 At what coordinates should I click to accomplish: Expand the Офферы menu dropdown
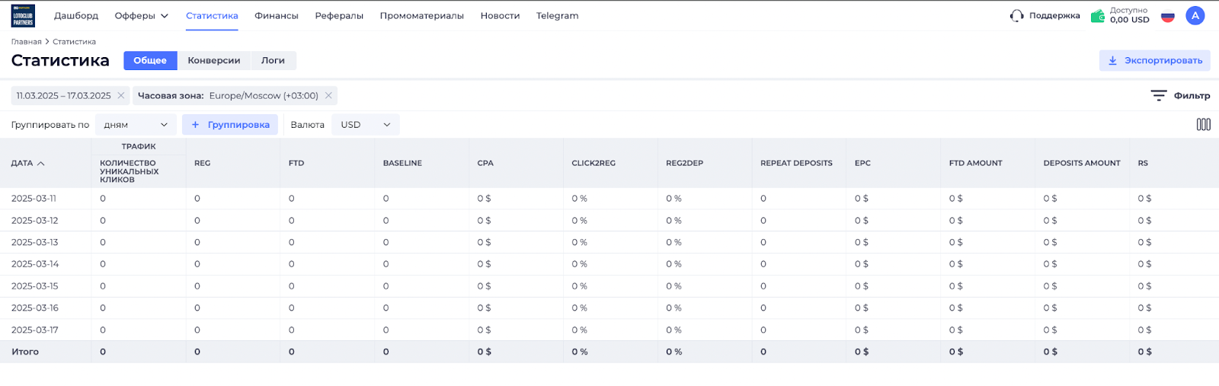(141, 16)
